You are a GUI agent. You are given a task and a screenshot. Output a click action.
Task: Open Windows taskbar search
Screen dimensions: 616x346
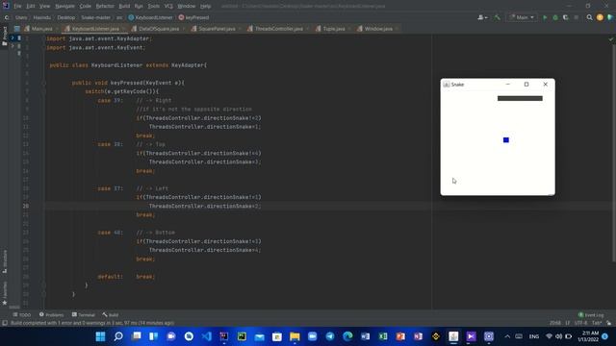pyautogui.click(x=118, y=336)
